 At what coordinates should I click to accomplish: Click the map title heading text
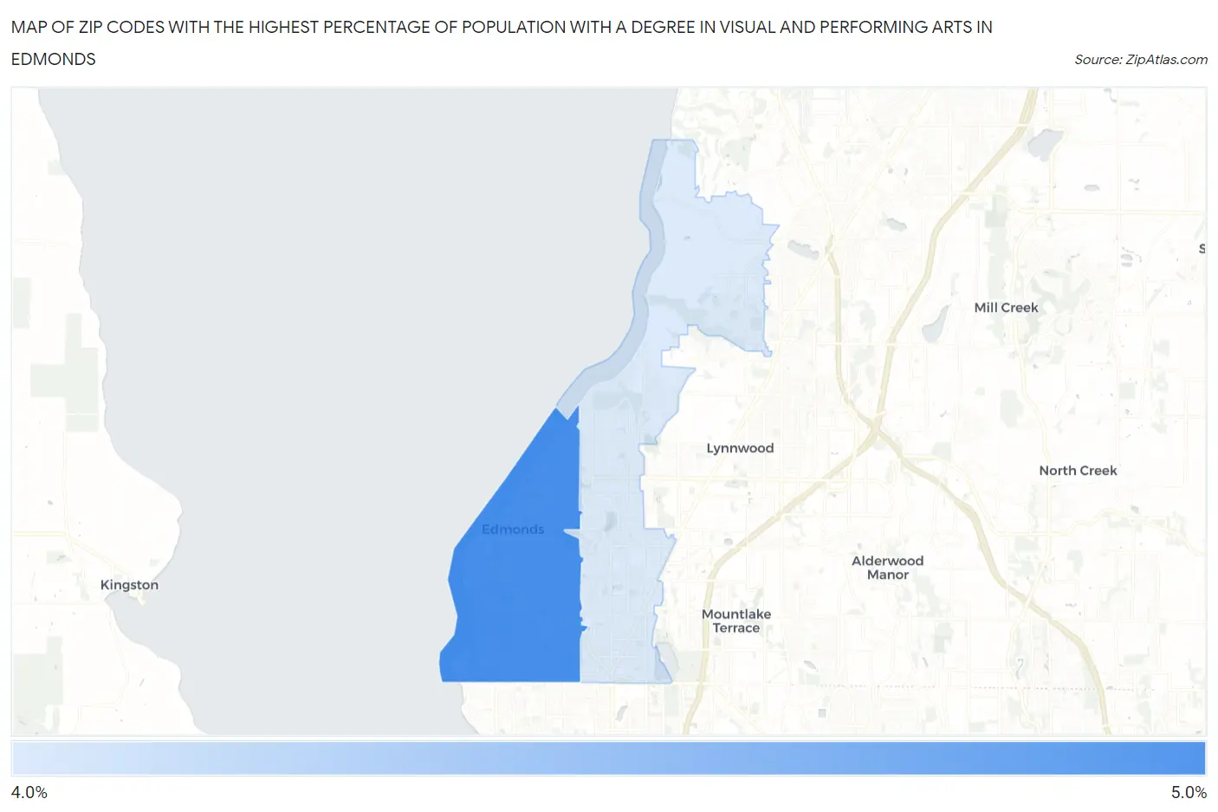(x=502, y=43)
